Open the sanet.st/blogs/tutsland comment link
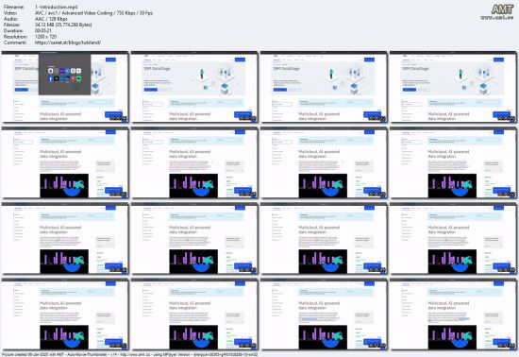Screen dimensions: 519x357 pyautogui.click(x=68, y=42)
